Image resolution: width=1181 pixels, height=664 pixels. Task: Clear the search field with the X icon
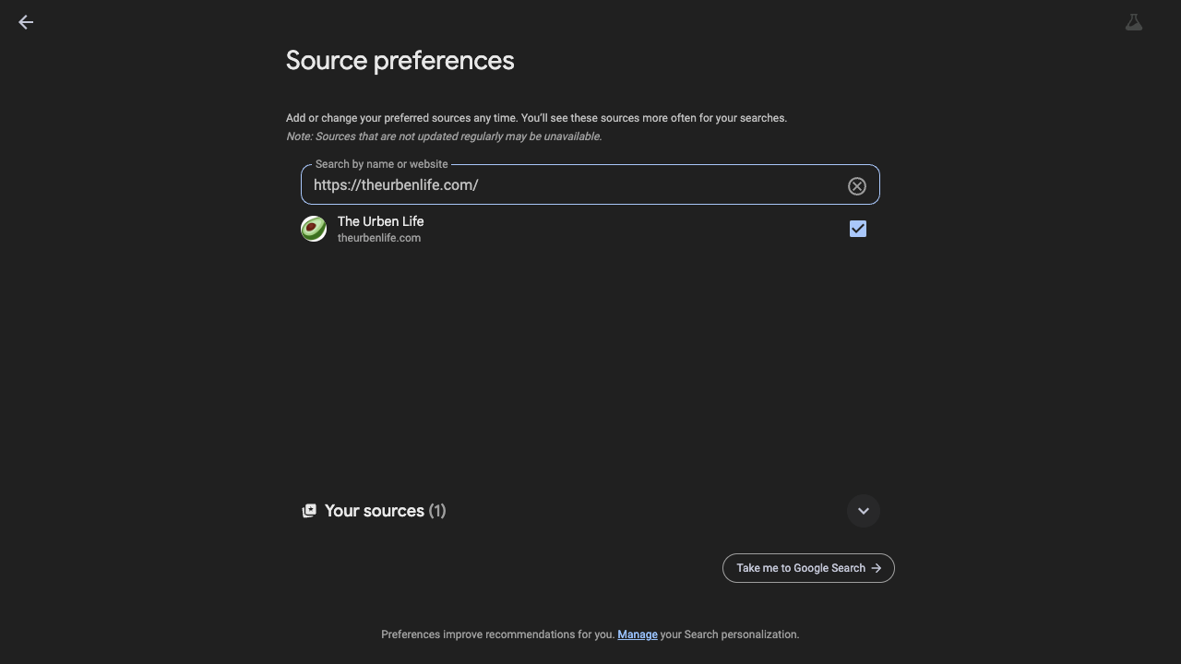tap(856, 185)
